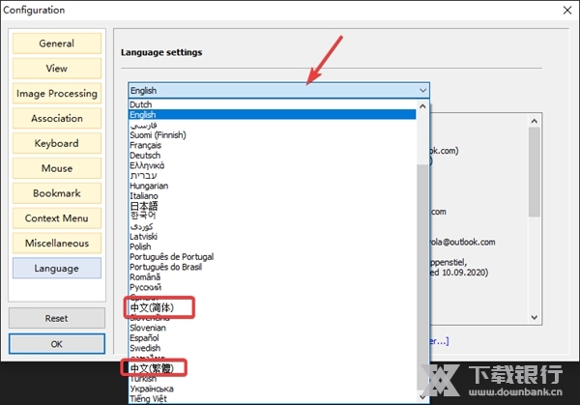
Task: Confirm settings with the OK button
Action: pos(57,344)
